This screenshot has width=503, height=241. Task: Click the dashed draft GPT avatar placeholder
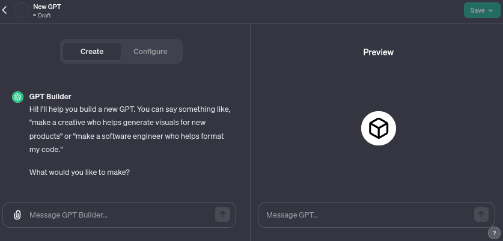22,10
